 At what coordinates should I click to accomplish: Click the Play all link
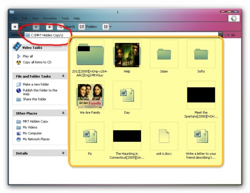tap(27, 56)
